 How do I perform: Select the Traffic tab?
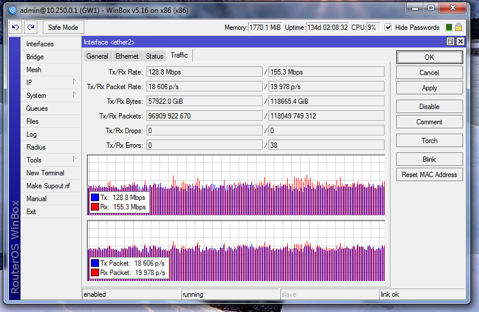(179, 55)
